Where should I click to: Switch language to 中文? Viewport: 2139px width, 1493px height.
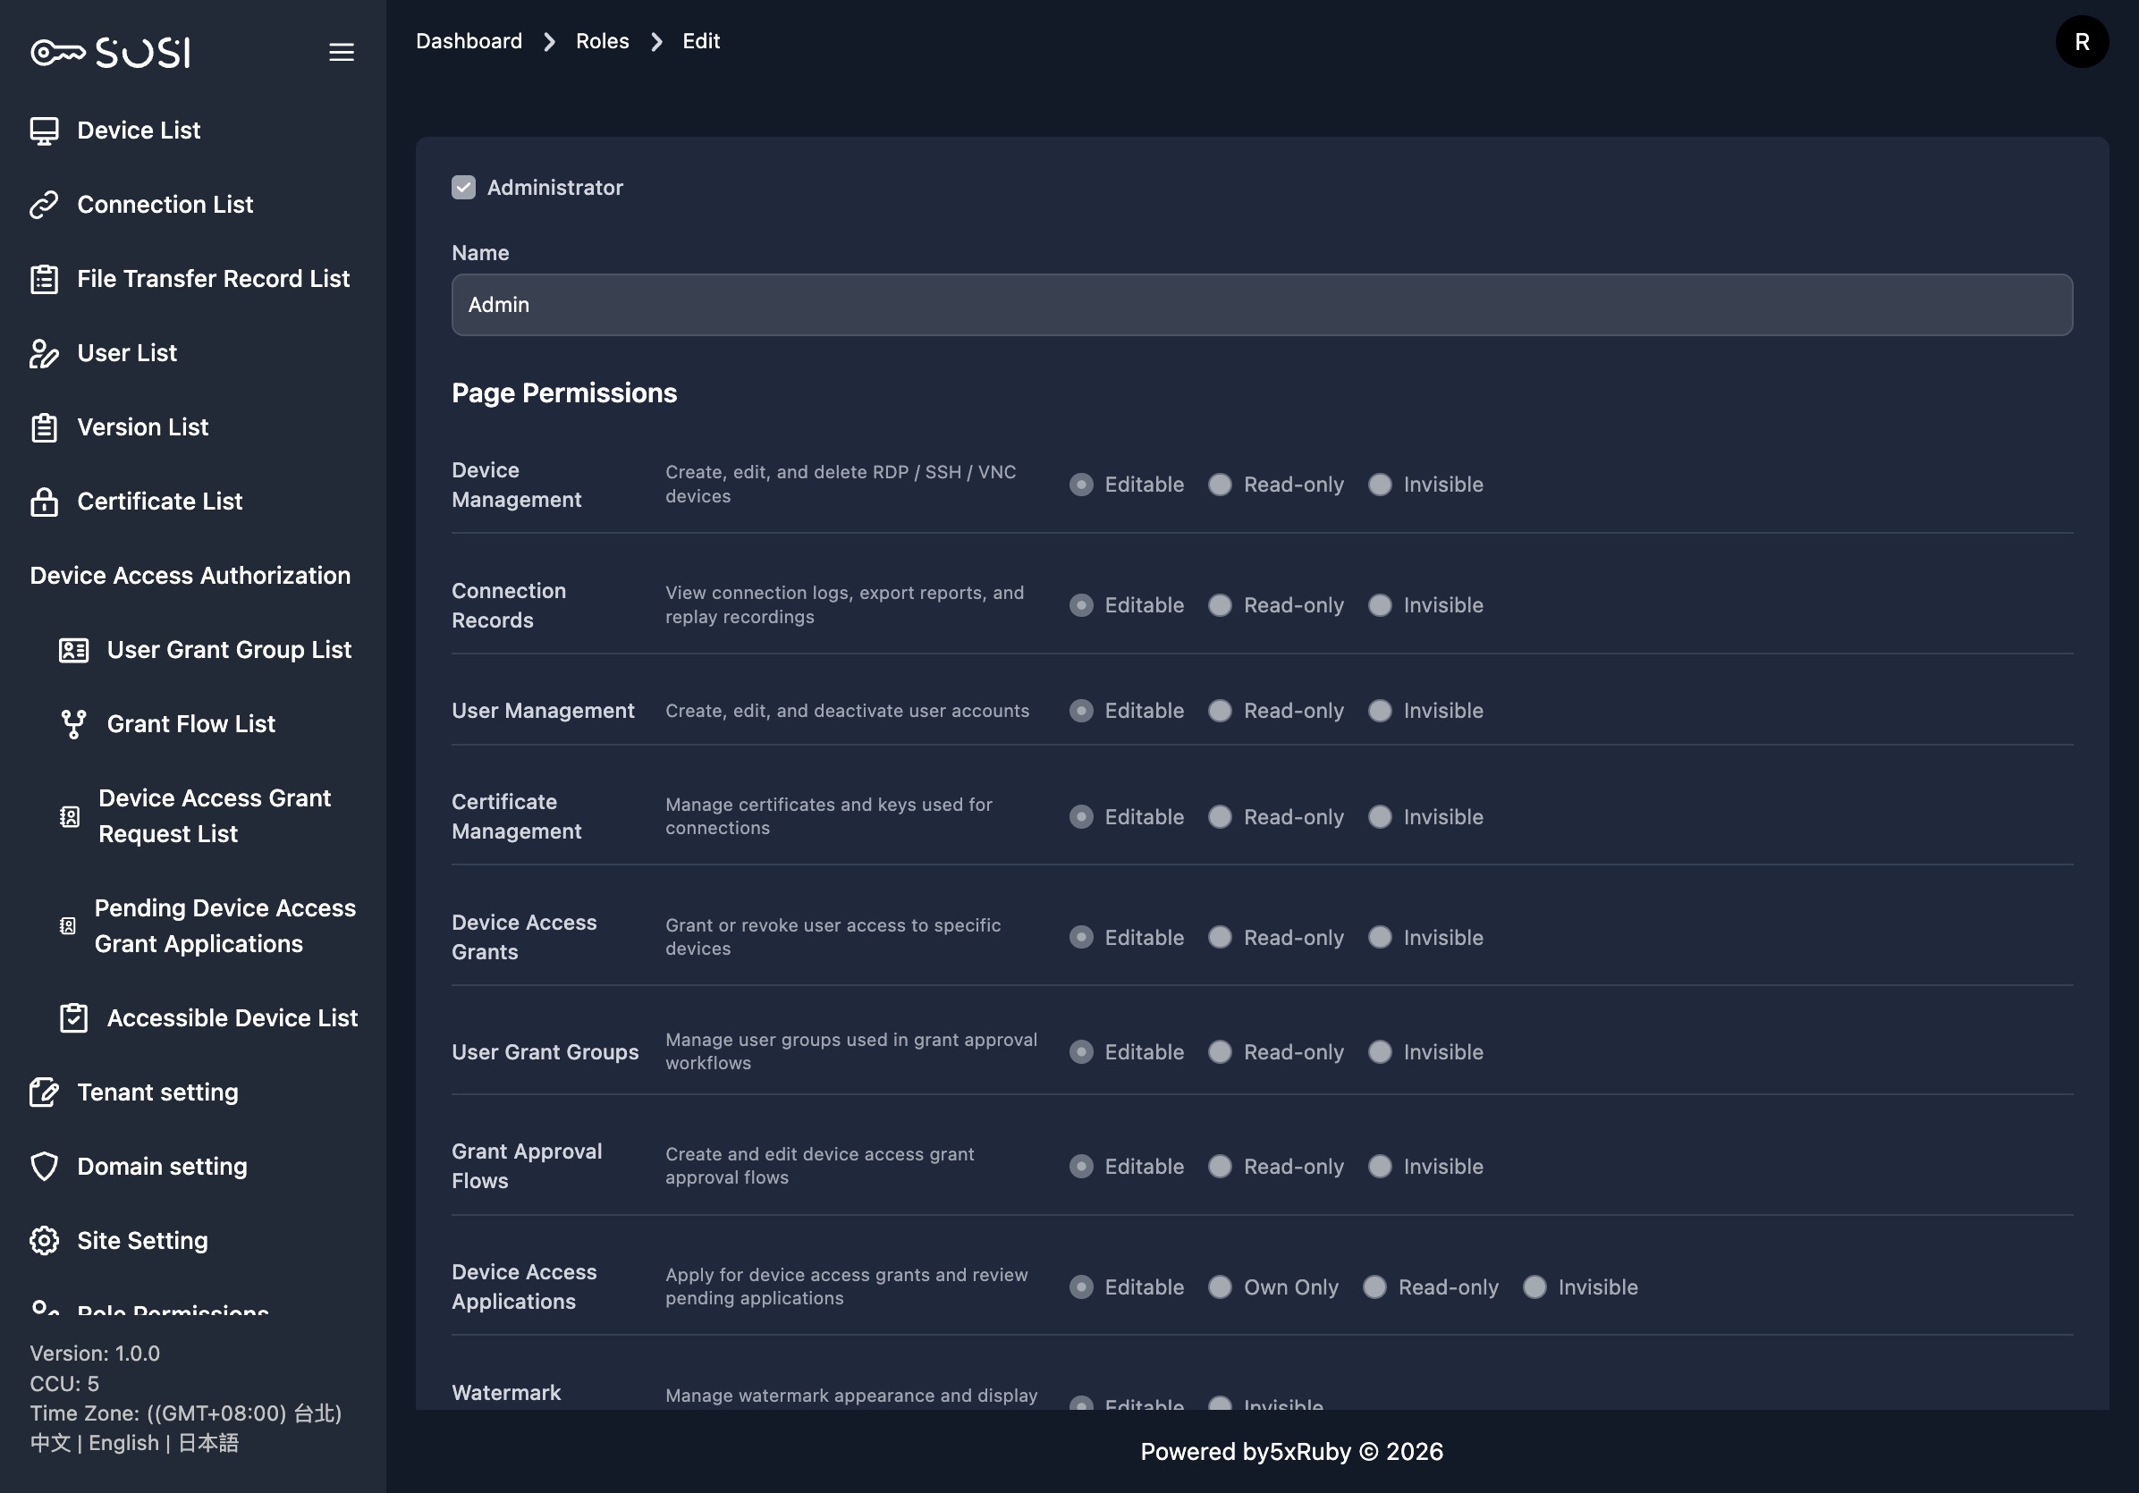click(x=50, y=1444)
